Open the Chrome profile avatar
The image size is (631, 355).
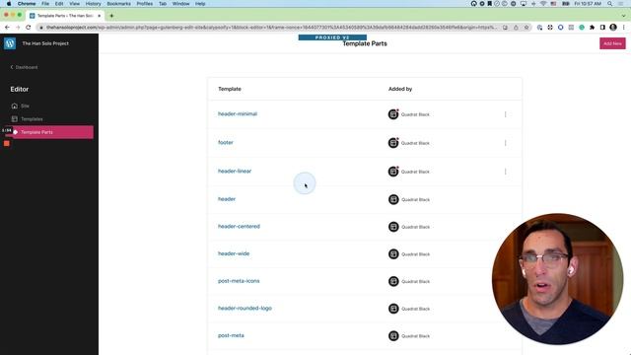pyautogui.click(x=613, y=28)
